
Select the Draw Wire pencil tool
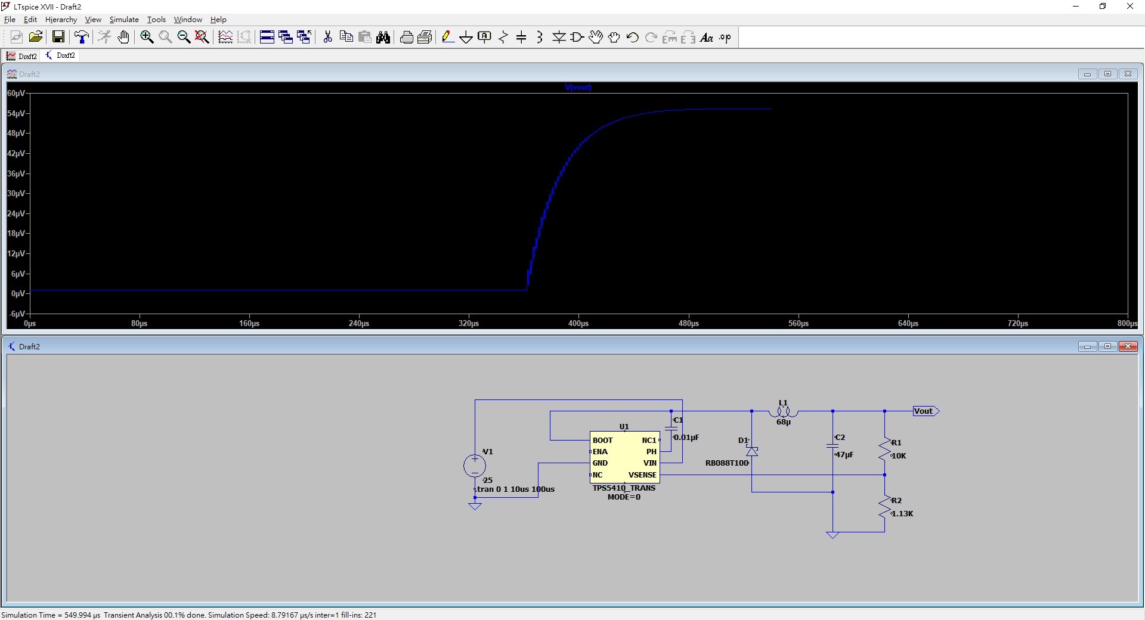pos(447,38)
